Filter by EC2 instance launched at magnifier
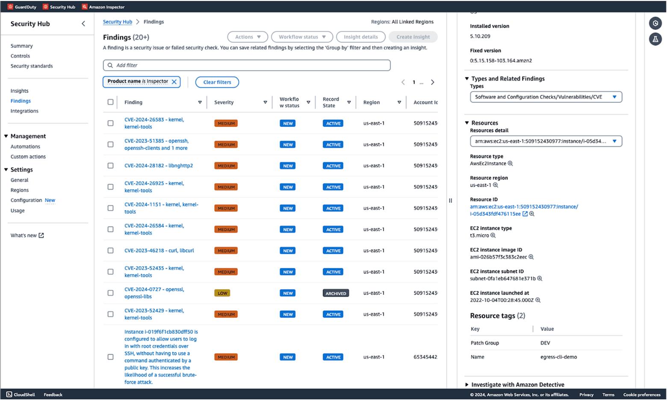 [x=538, y=300]
